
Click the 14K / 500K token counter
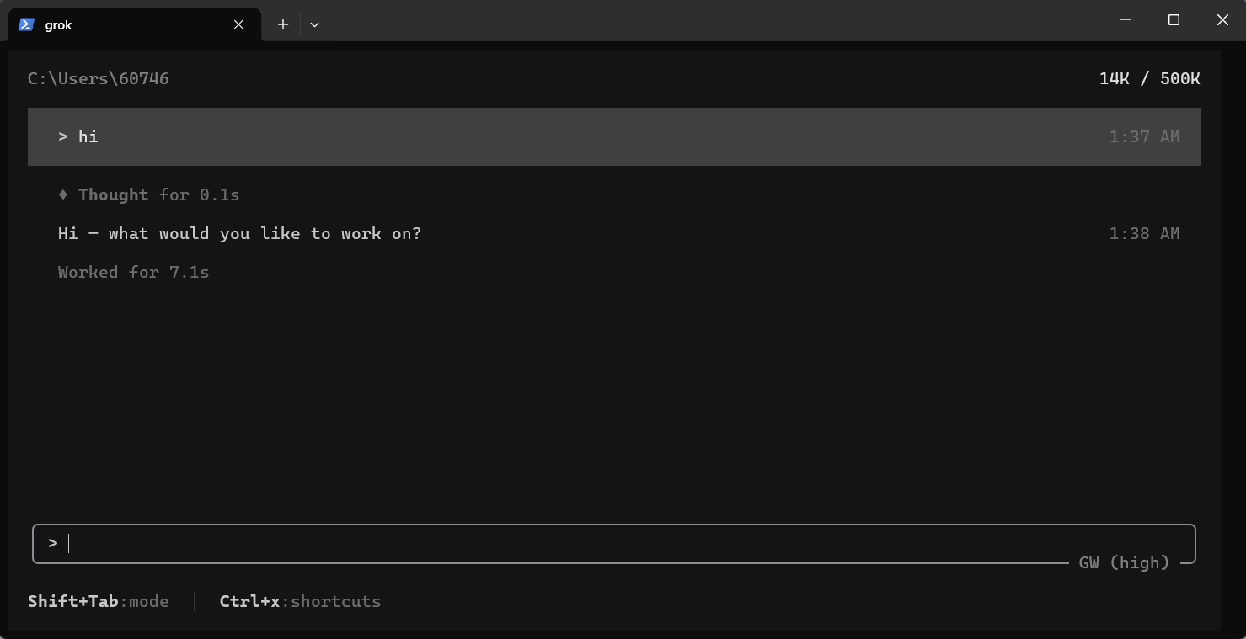tap(1149, 78)
